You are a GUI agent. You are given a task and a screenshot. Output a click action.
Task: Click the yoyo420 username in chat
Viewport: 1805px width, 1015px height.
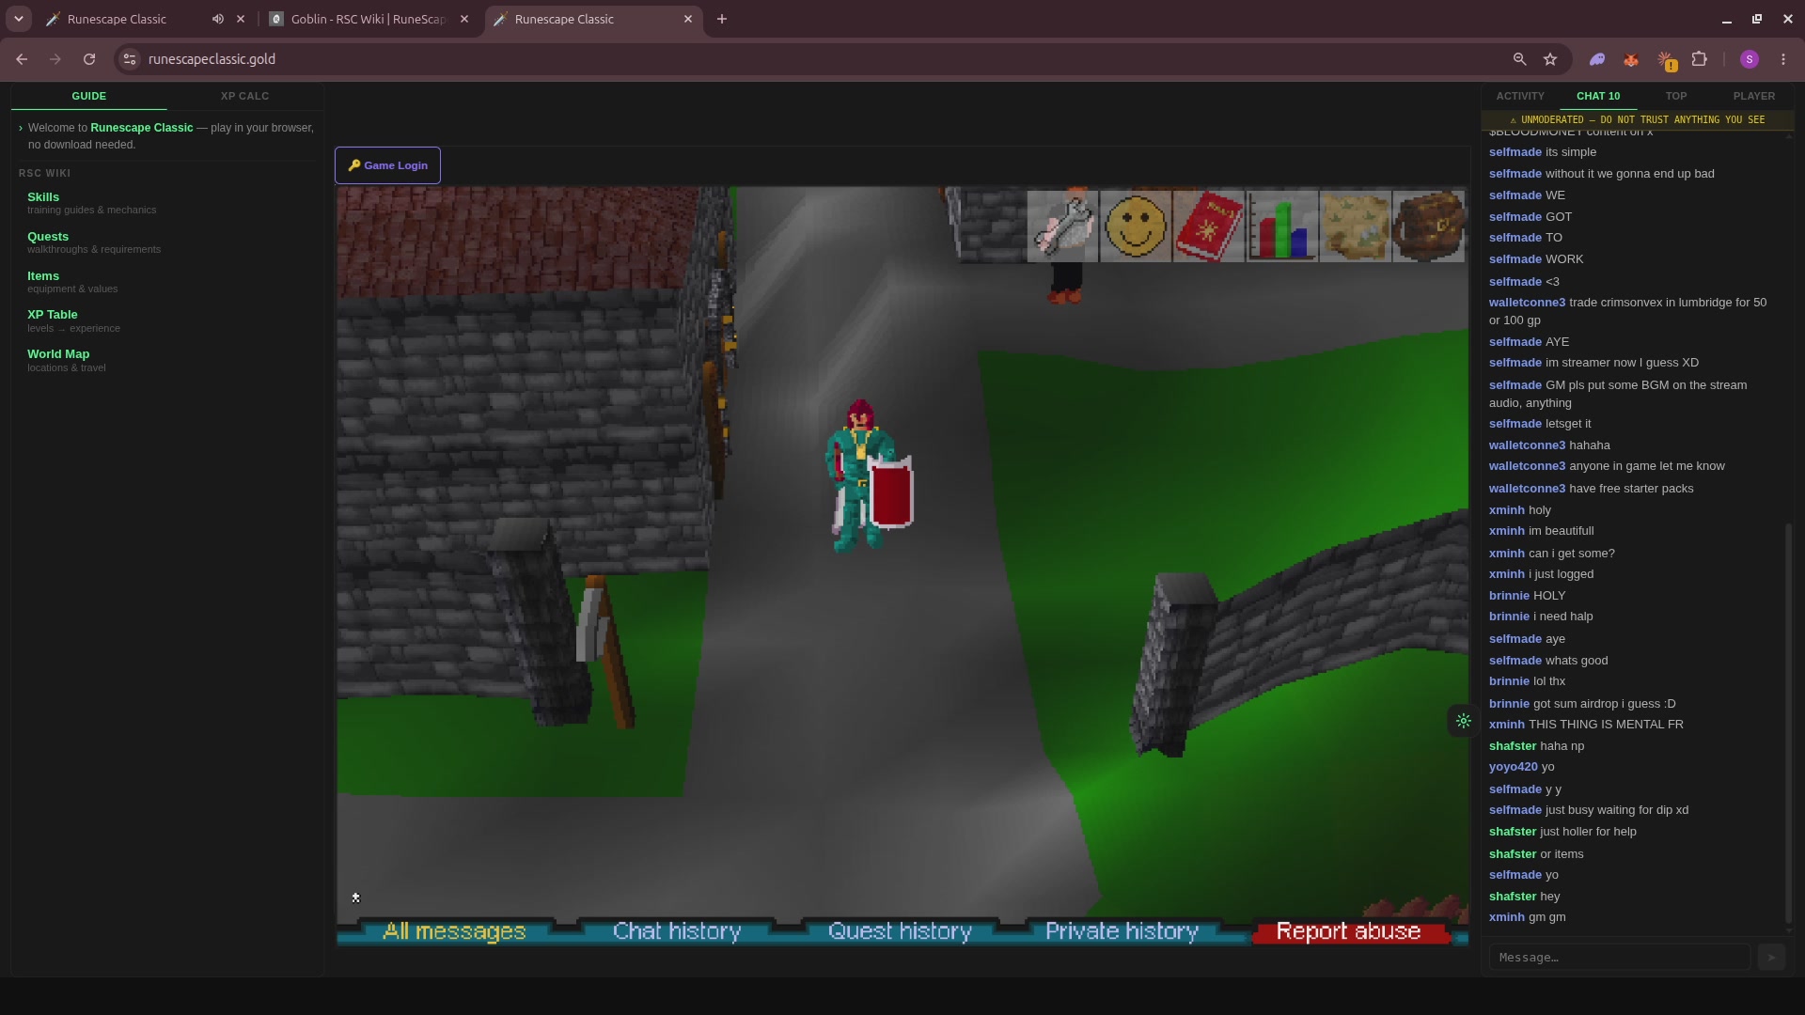coord(1513,767)
